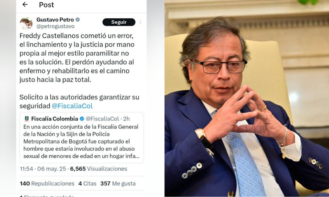
Task: Open the three-dot more options menu
Action: pos(140,22)
